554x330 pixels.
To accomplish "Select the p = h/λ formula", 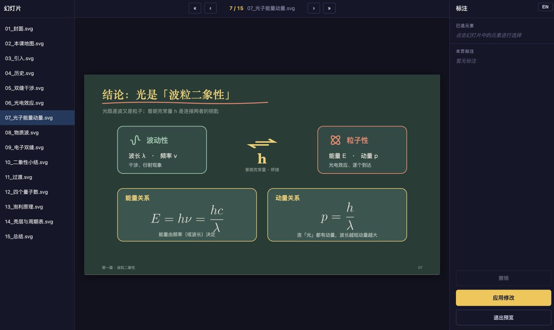I will coord(337,216).
